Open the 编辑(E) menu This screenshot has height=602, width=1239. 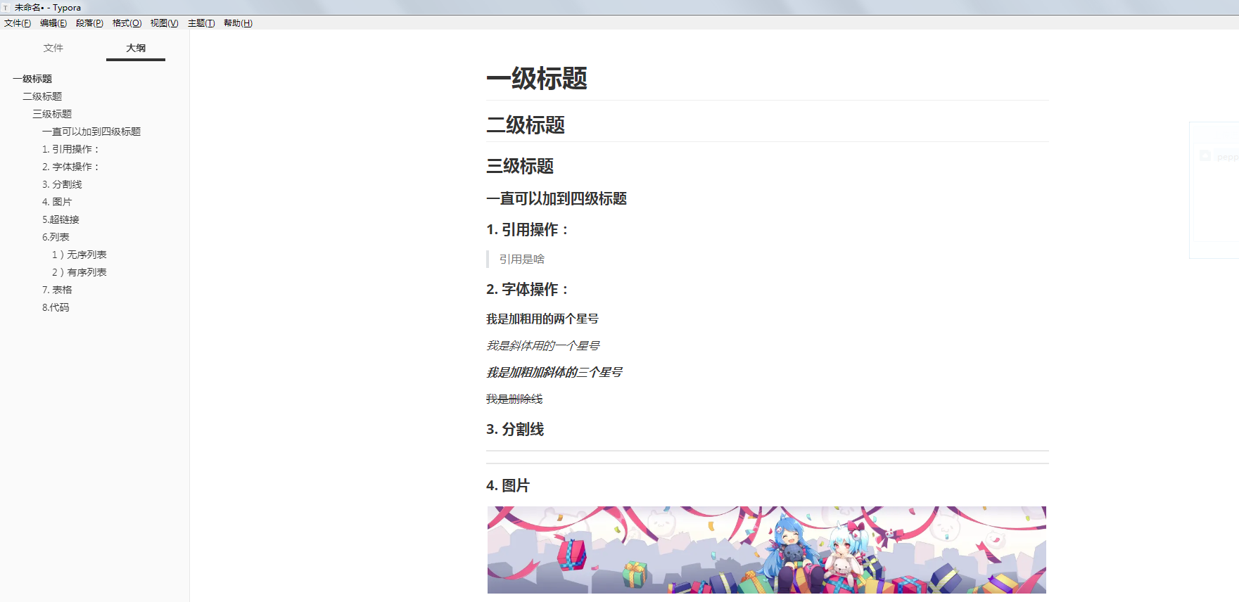(53, 23)
